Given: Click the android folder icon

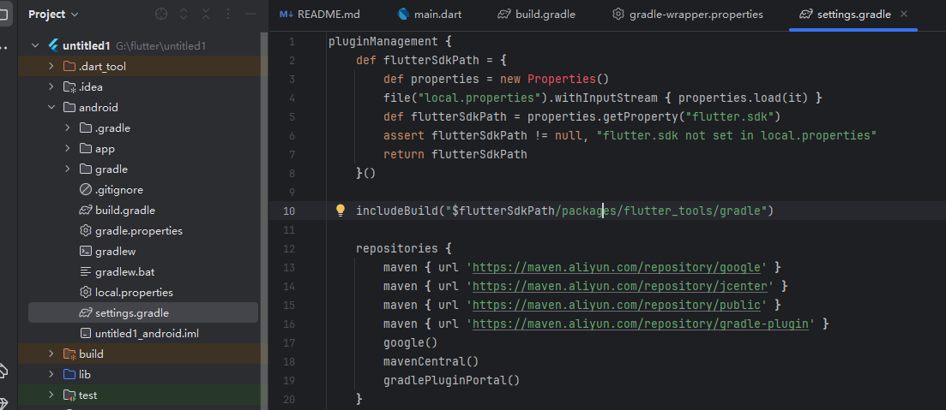Looking at the screenshot, I should click(69, 108).
